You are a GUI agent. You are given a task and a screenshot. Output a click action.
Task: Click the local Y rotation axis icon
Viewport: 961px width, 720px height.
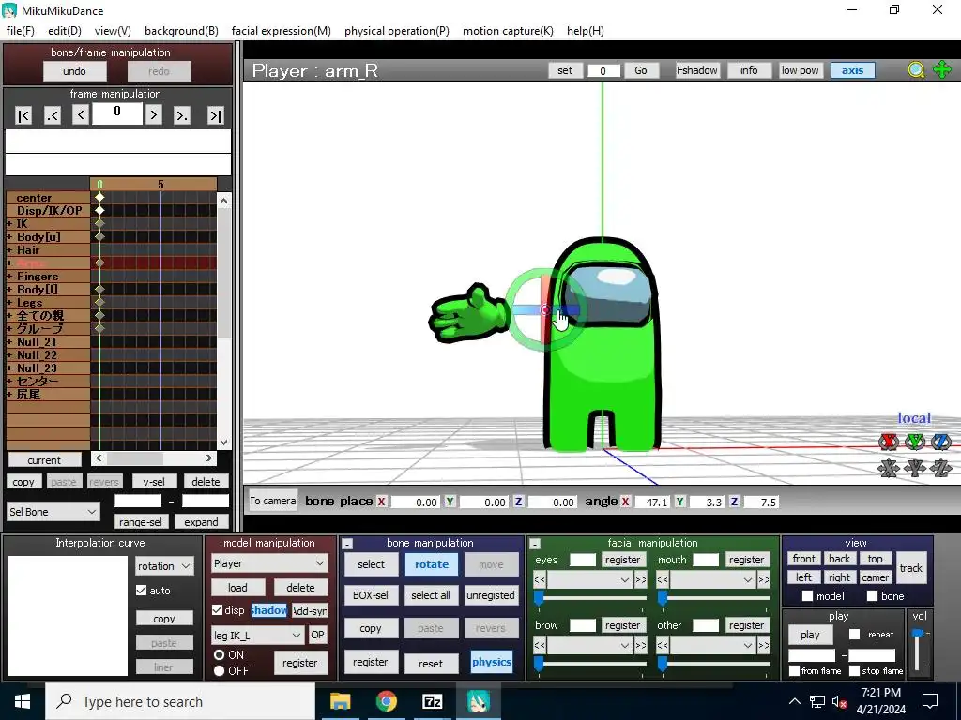tap(915, 442)
